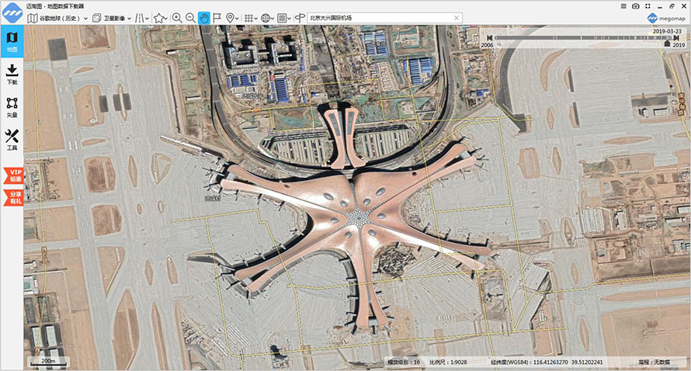The width and height of the screenshot is (691, 371).
Task: Select the pan hand tool
Action: 203,18
